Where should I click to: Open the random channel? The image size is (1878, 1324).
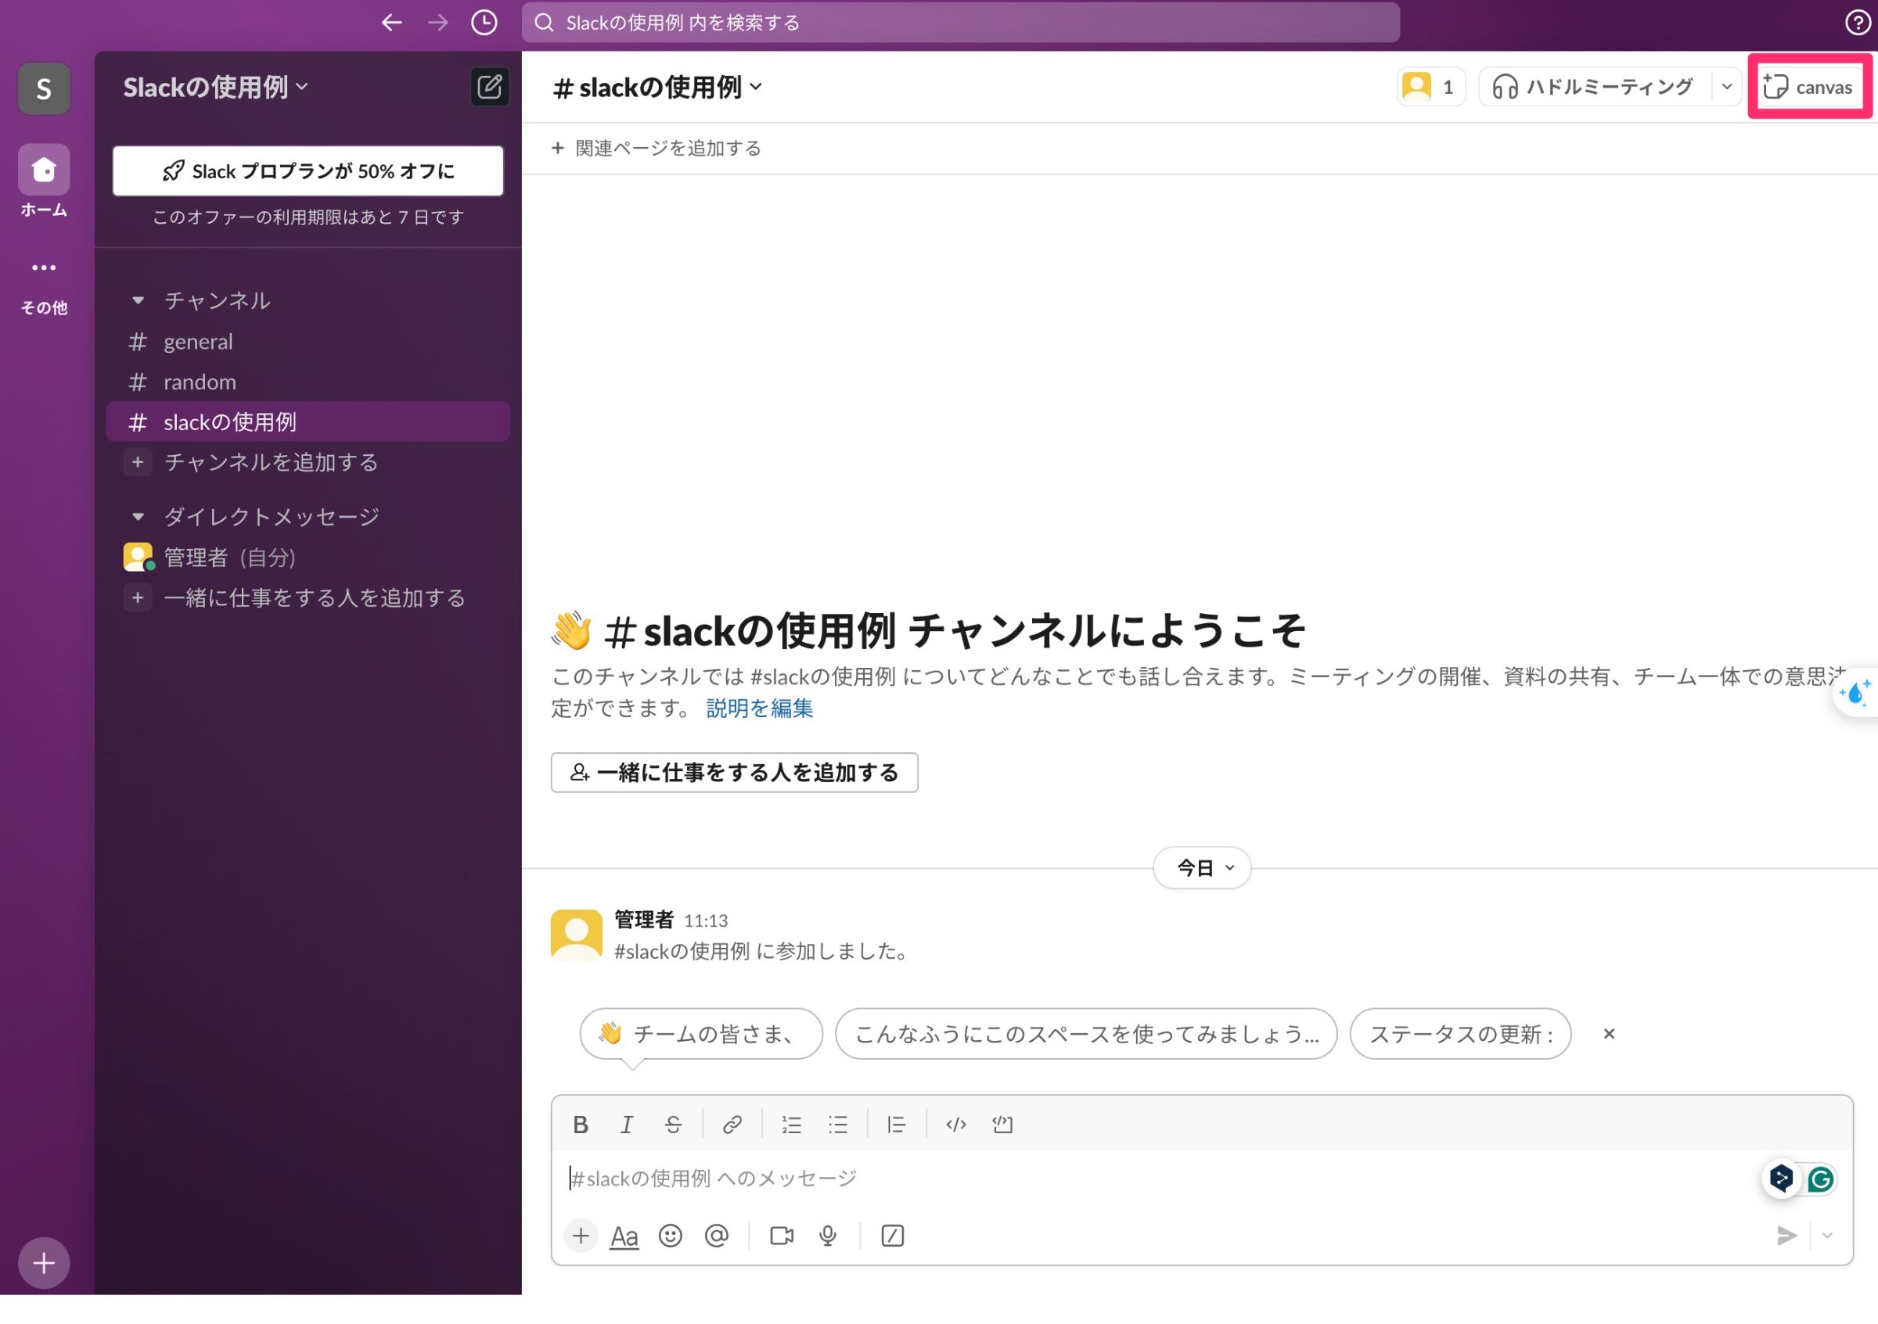click(308, 382)
